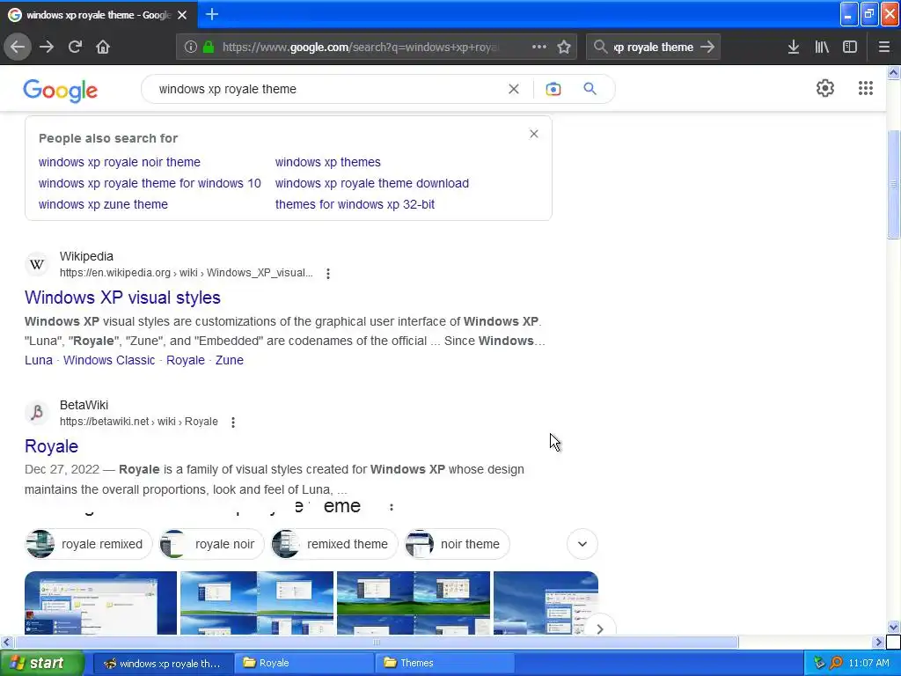
Task: Open windows xp royale theme download suggestion
Action: coord(372,183)
